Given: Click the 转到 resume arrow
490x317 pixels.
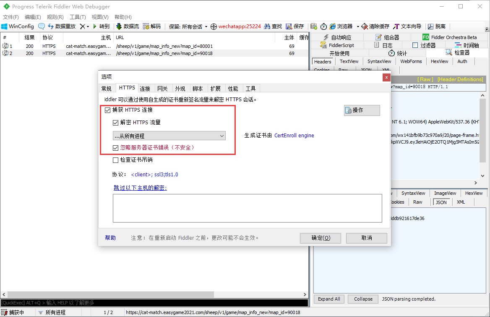Looking at the screenshot, I should (x=101, y=26).
